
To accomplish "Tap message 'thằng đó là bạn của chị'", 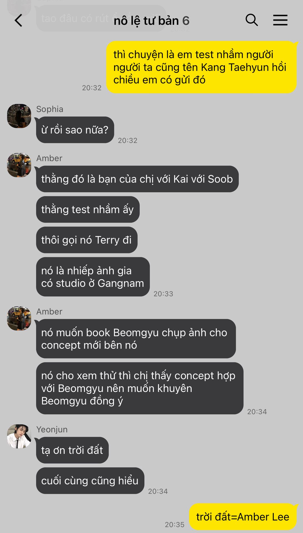I will 137,179.
